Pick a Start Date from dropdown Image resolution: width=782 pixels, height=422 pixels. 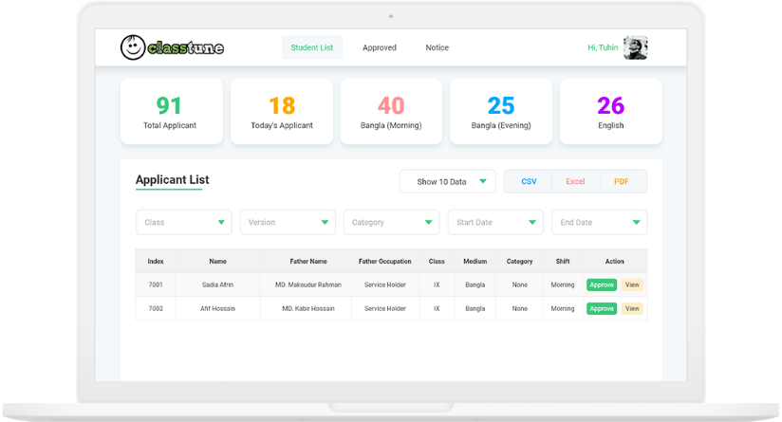(495, 222)
